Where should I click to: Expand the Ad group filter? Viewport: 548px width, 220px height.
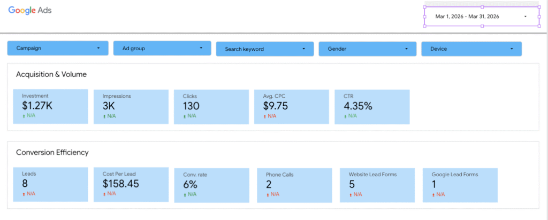point(162,48)
